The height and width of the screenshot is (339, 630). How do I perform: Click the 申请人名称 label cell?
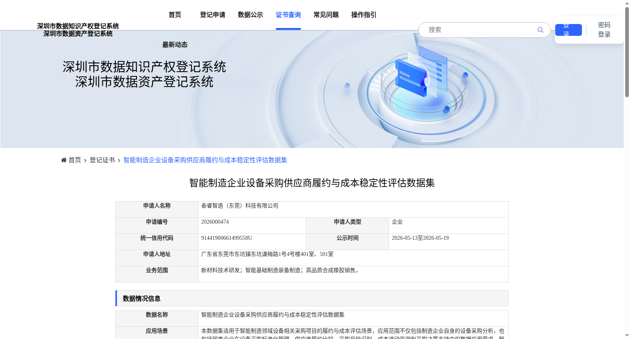tap(157, 209)
